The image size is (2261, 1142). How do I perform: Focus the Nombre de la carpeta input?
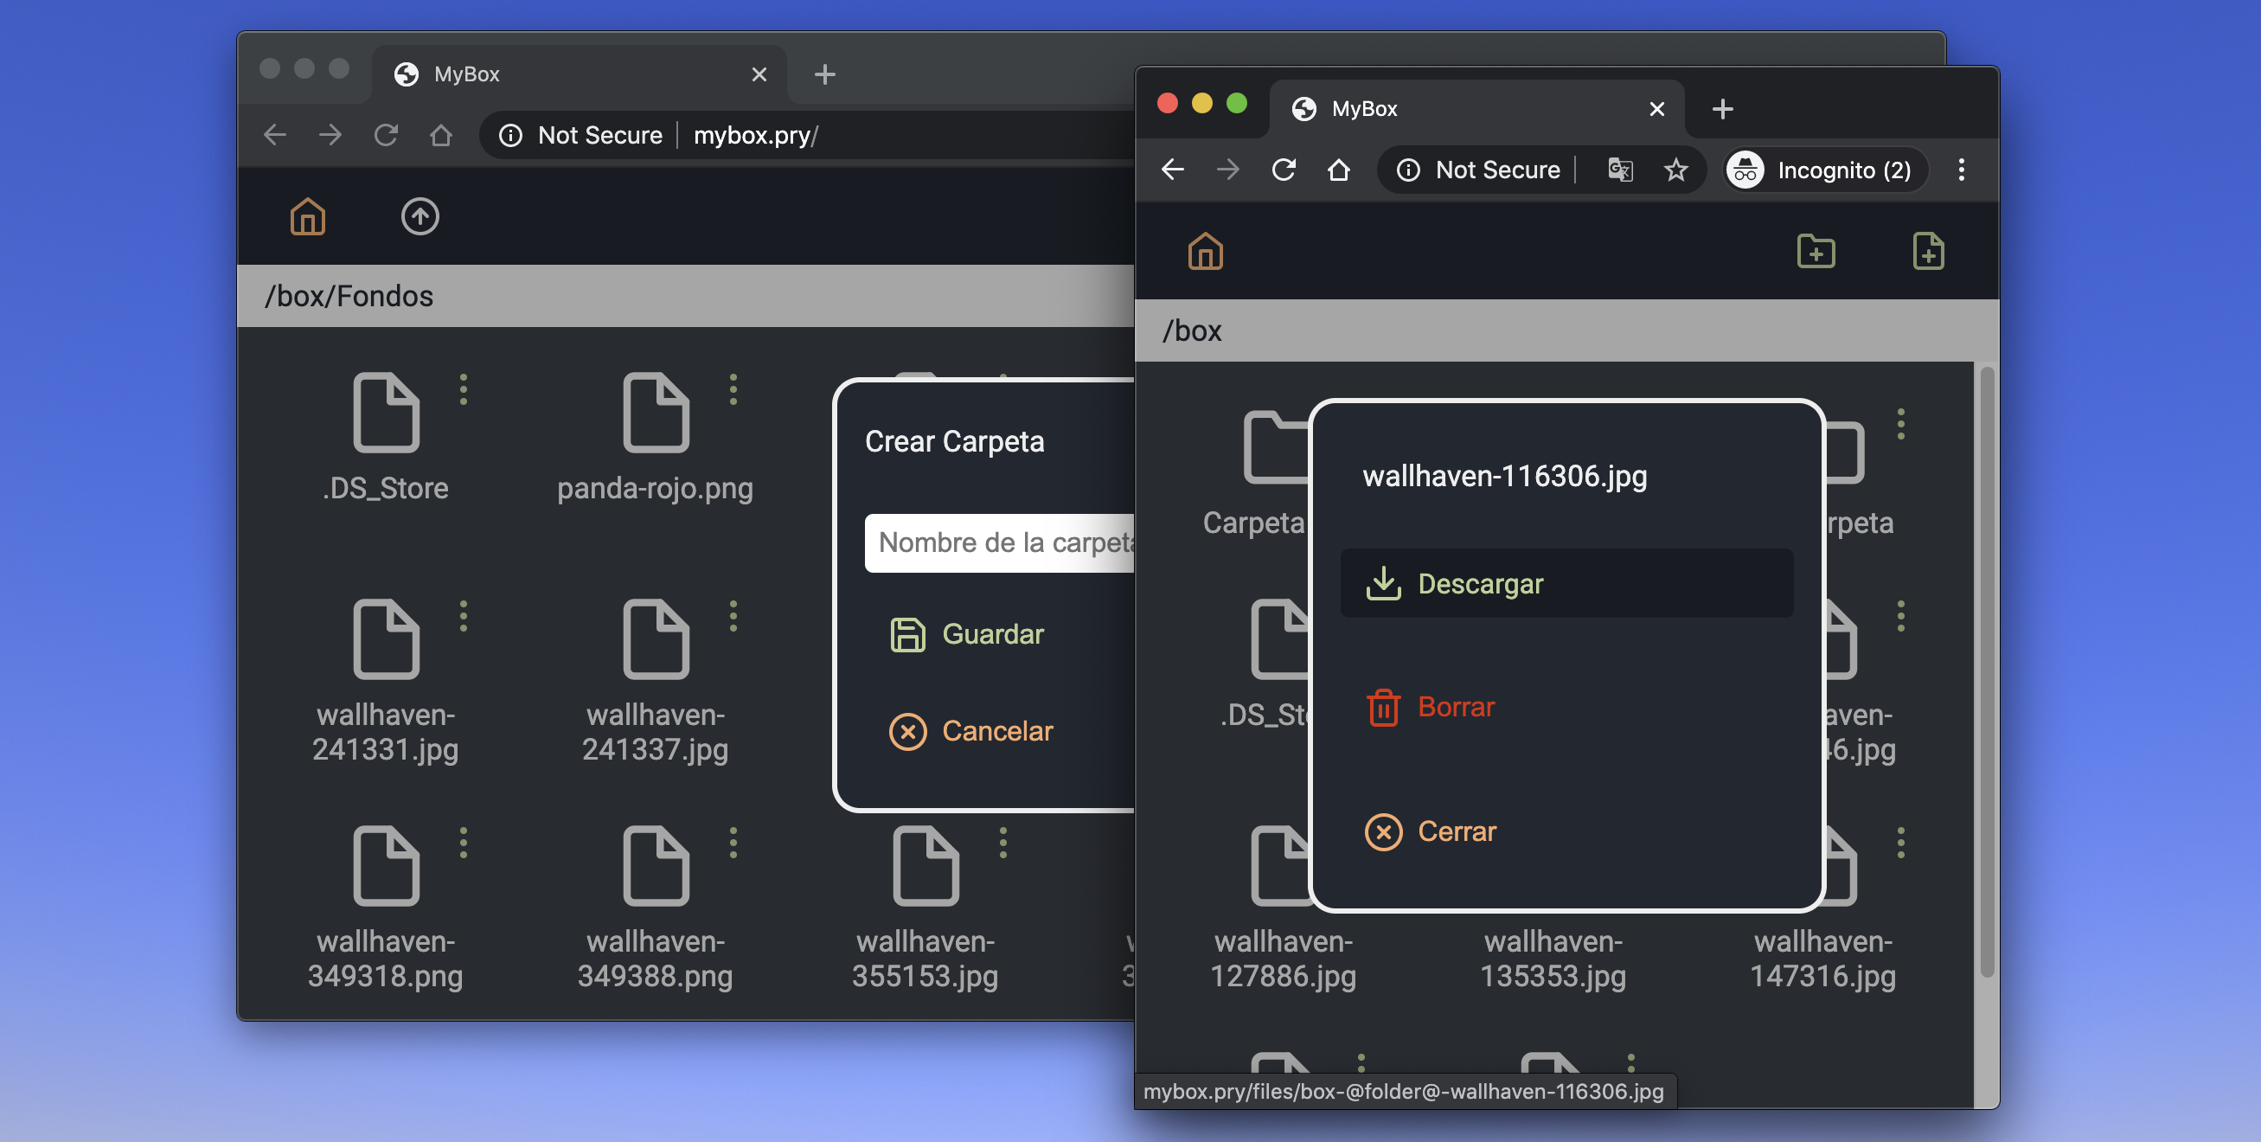click(x=1000, y=542)
